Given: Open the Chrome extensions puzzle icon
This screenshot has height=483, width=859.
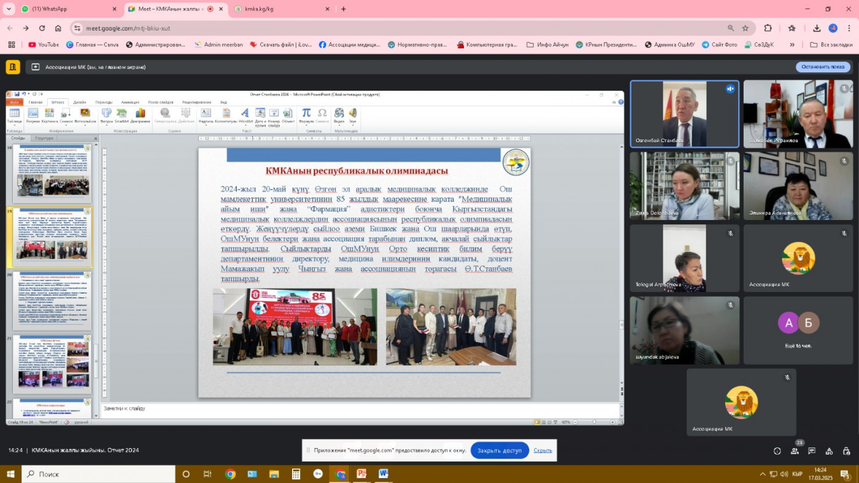Looking at the screenshot, I should 768,28.
